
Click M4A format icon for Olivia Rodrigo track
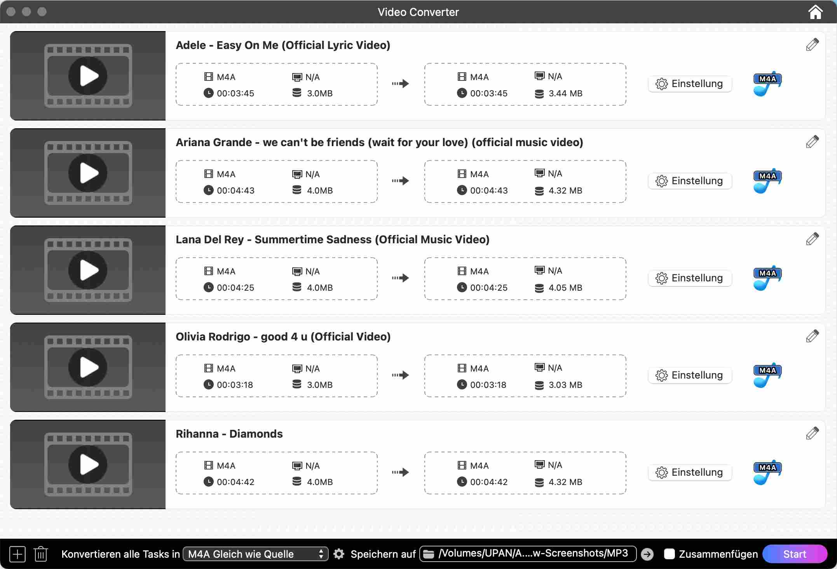coord(767,375)
